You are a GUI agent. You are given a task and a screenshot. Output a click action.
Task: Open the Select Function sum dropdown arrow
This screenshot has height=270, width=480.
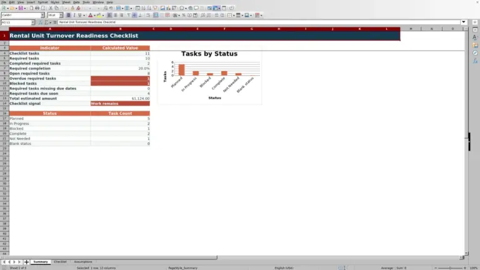tap(51, 22)
